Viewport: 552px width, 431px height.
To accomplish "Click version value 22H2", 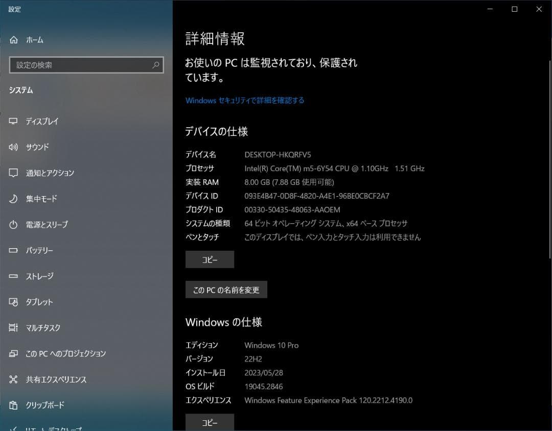I will click(x=253, y=359).
